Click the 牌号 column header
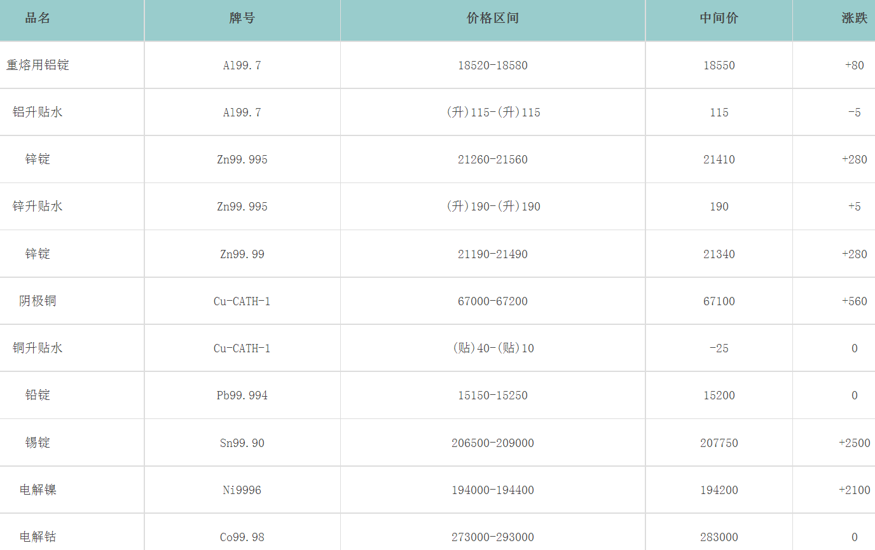Image resolution: width=875 pixels, height=550 pixels. 242,18
